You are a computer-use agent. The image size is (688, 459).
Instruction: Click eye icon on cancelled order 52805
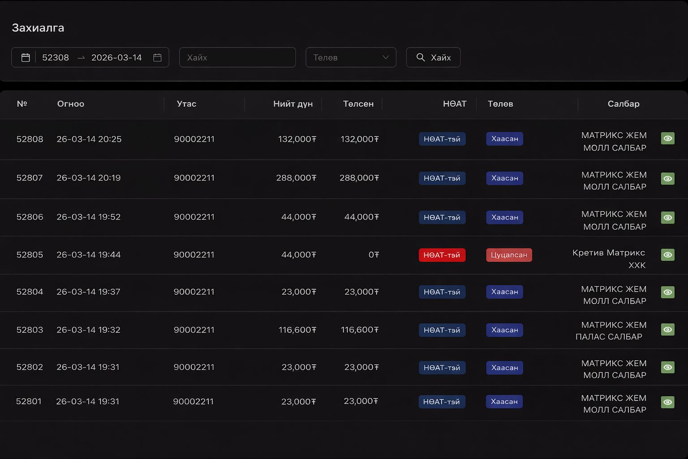point(667,255)
